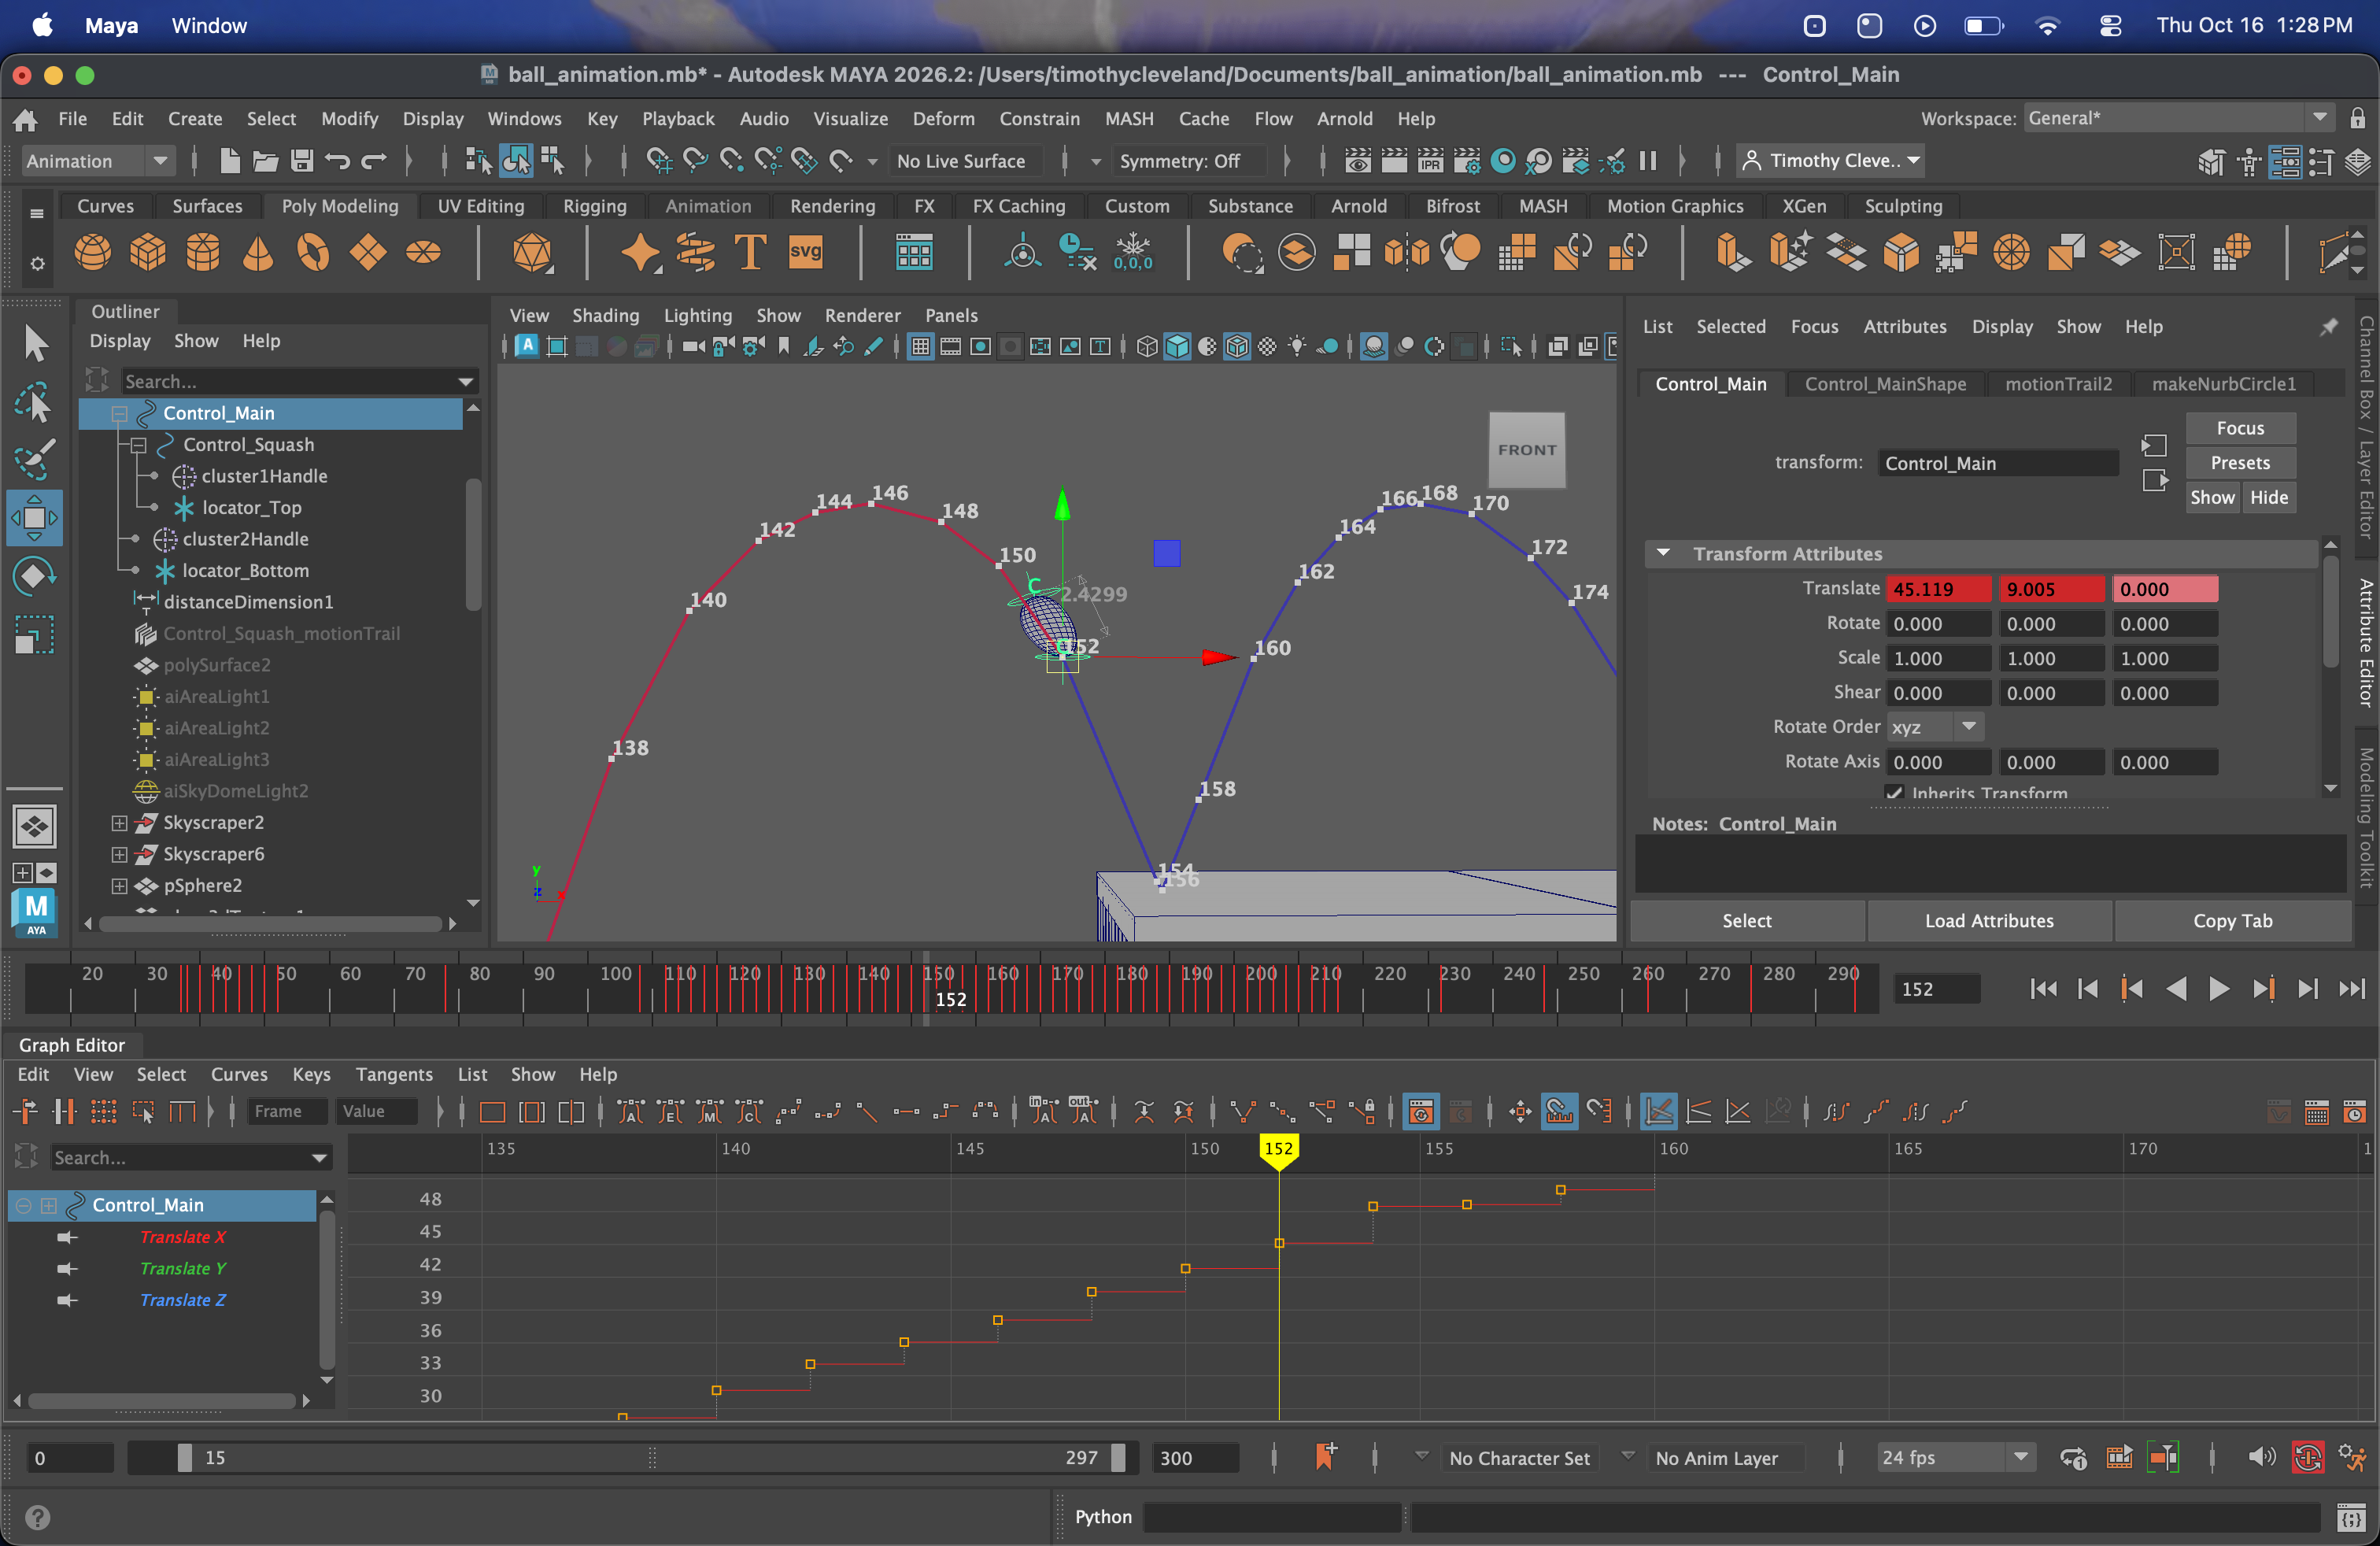Screen dimensions: 2380x1546
Task: Click the home icon in menu bar
Action: (x=26, y=120)
